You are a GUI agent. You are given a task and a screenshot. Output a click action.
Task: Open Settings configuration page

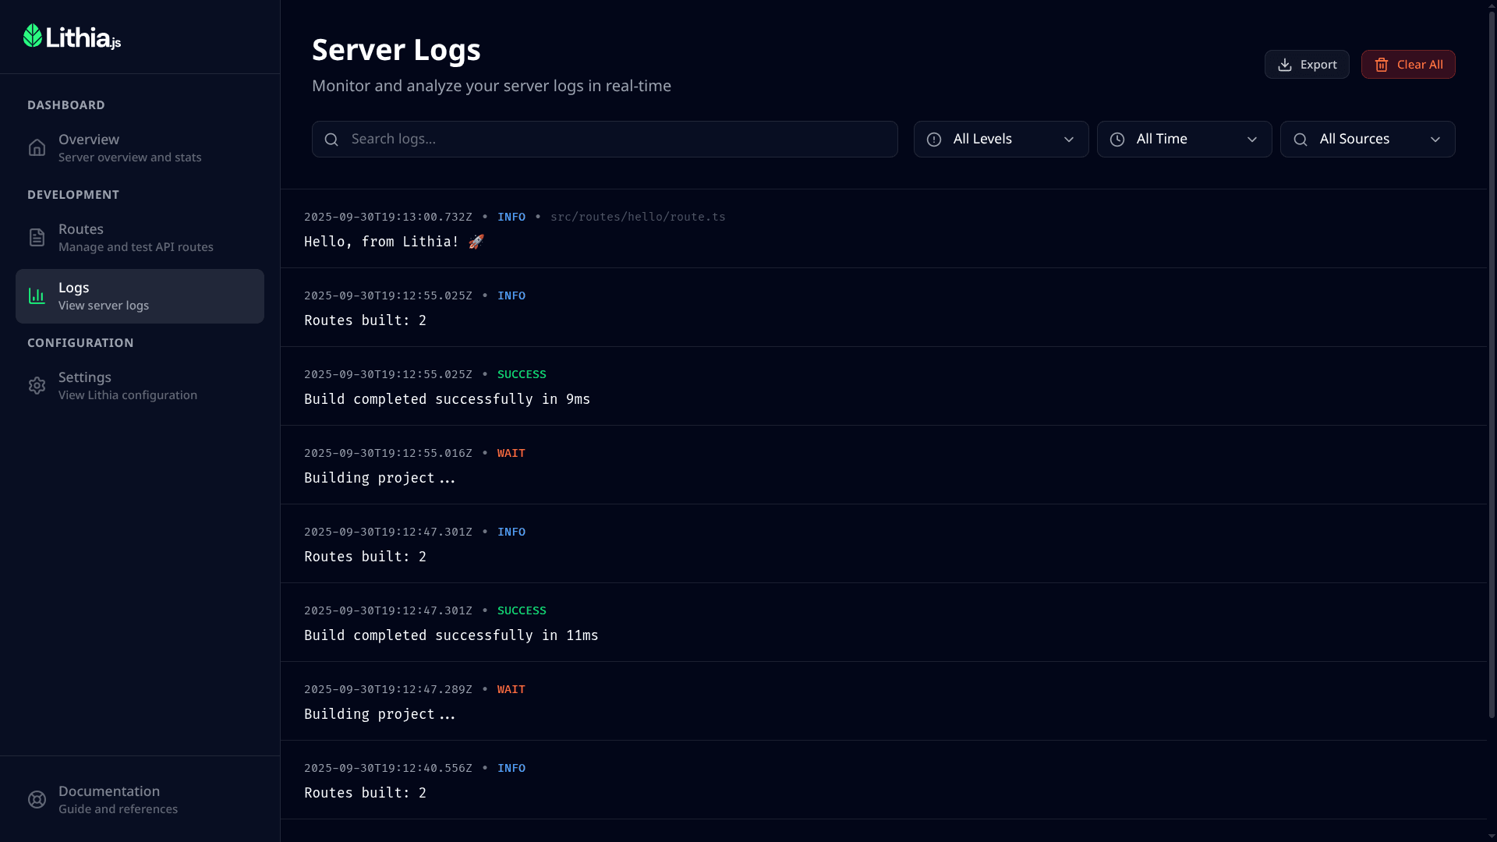point(128,386)
